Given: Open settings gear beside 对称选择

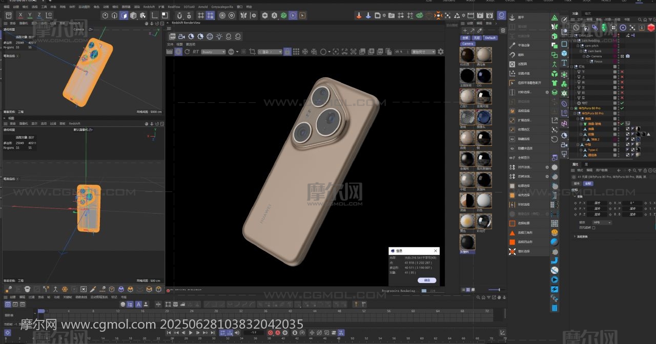Looking at the screenshot, I should pyautogui.click(x=547, y=92).
